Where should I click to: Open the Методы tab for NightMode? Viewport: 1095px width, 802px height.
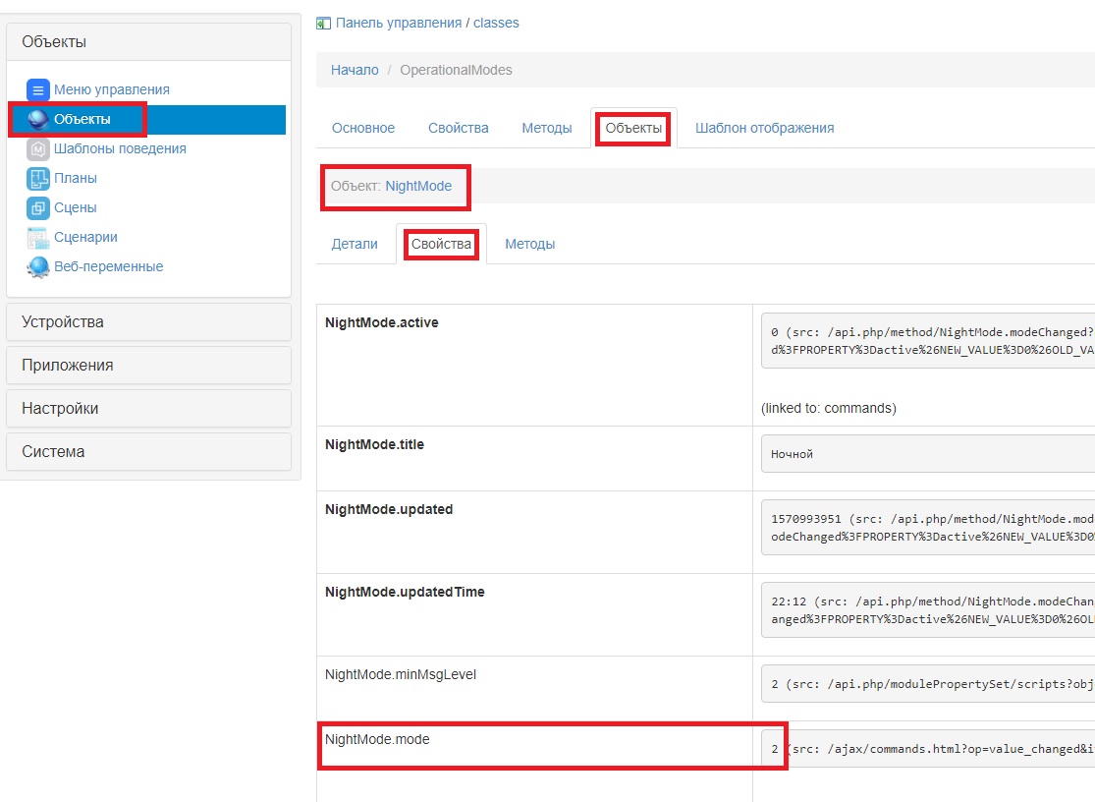click(529, 243)
